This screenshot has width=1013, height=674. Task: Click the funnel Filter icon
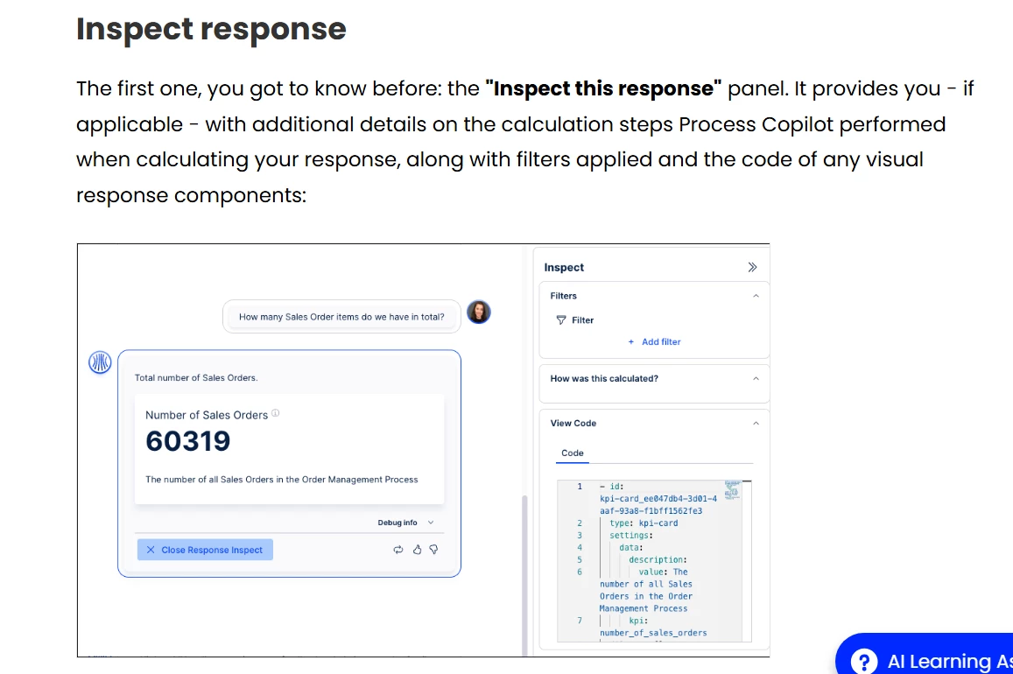click(561, 320)
